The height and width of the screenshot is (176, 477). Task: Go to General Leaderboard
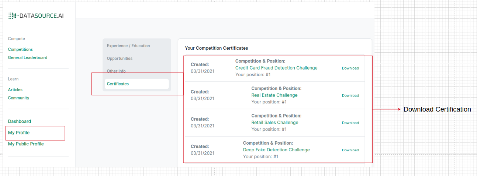pos(28,57)
